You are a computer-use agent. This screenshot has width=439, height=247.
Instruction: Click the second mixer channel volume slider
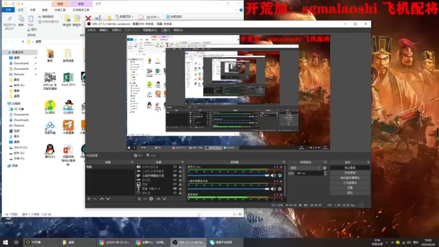point(228,189)
